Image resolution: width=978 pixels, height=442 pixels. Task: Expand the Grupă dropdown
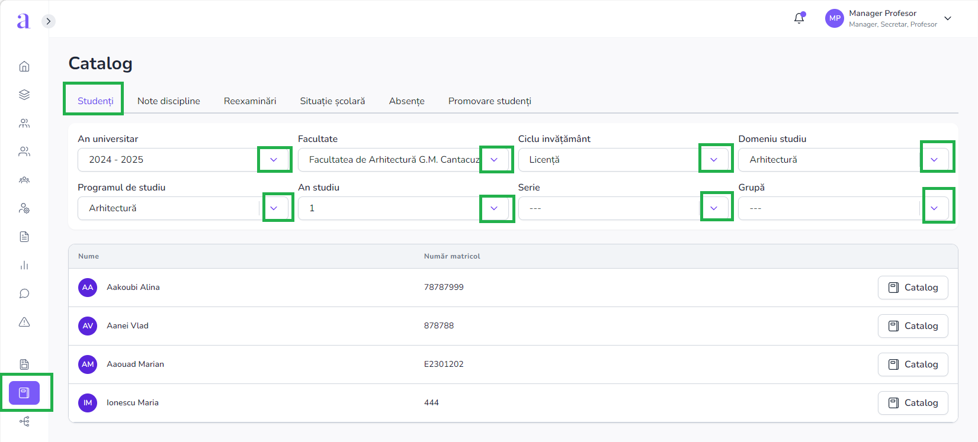934,208
